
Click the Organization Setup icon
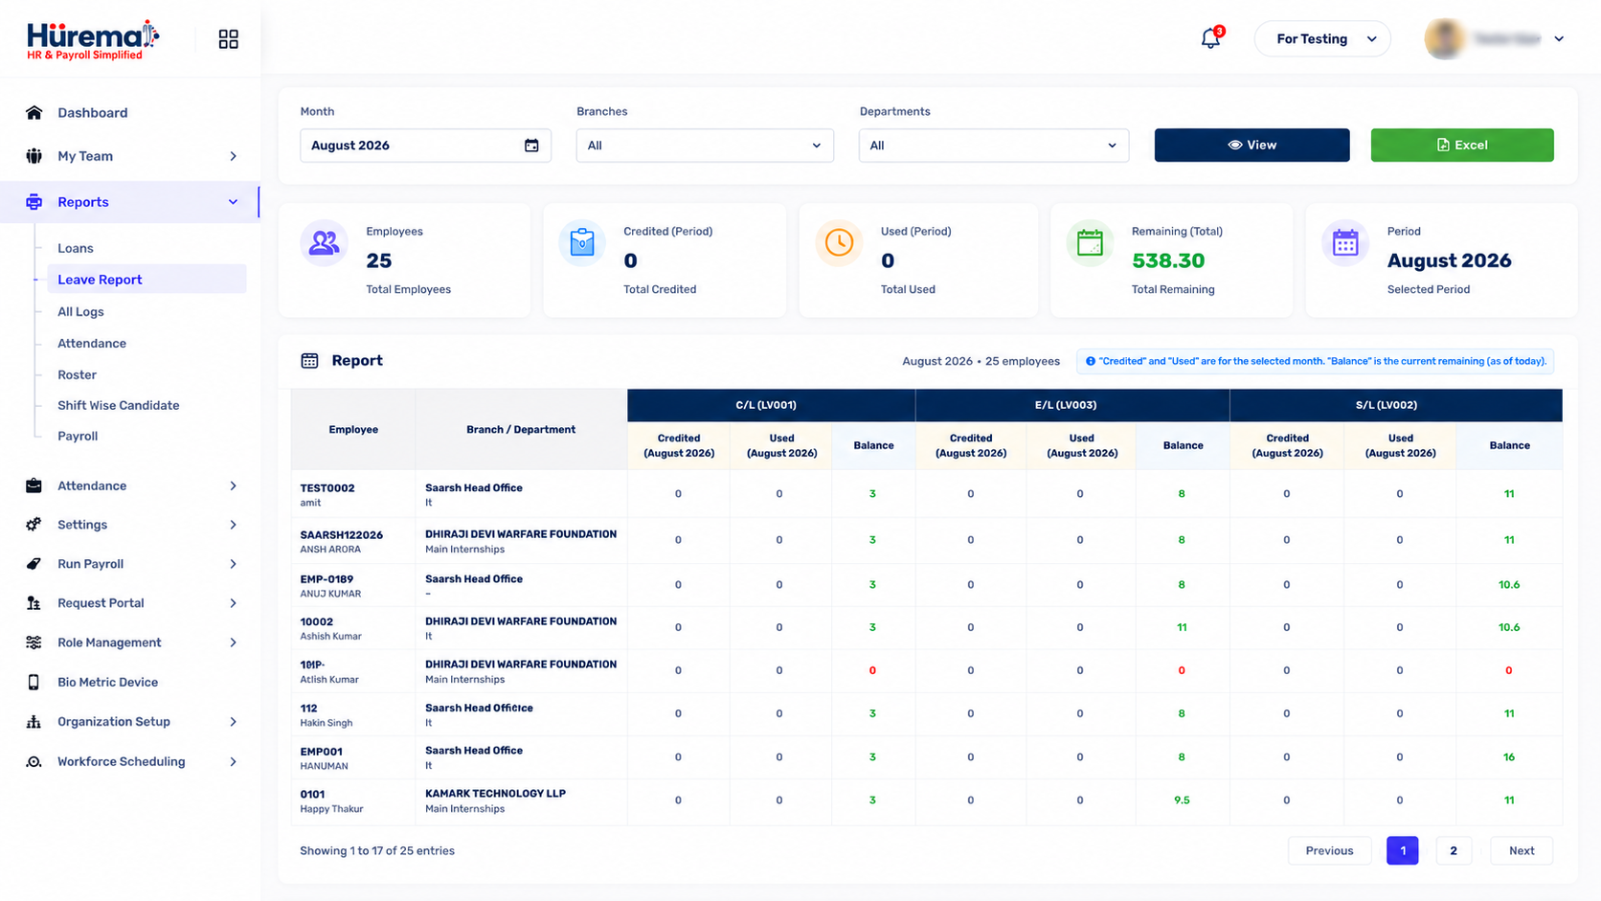pyautogui.click(x=34, y=722)
